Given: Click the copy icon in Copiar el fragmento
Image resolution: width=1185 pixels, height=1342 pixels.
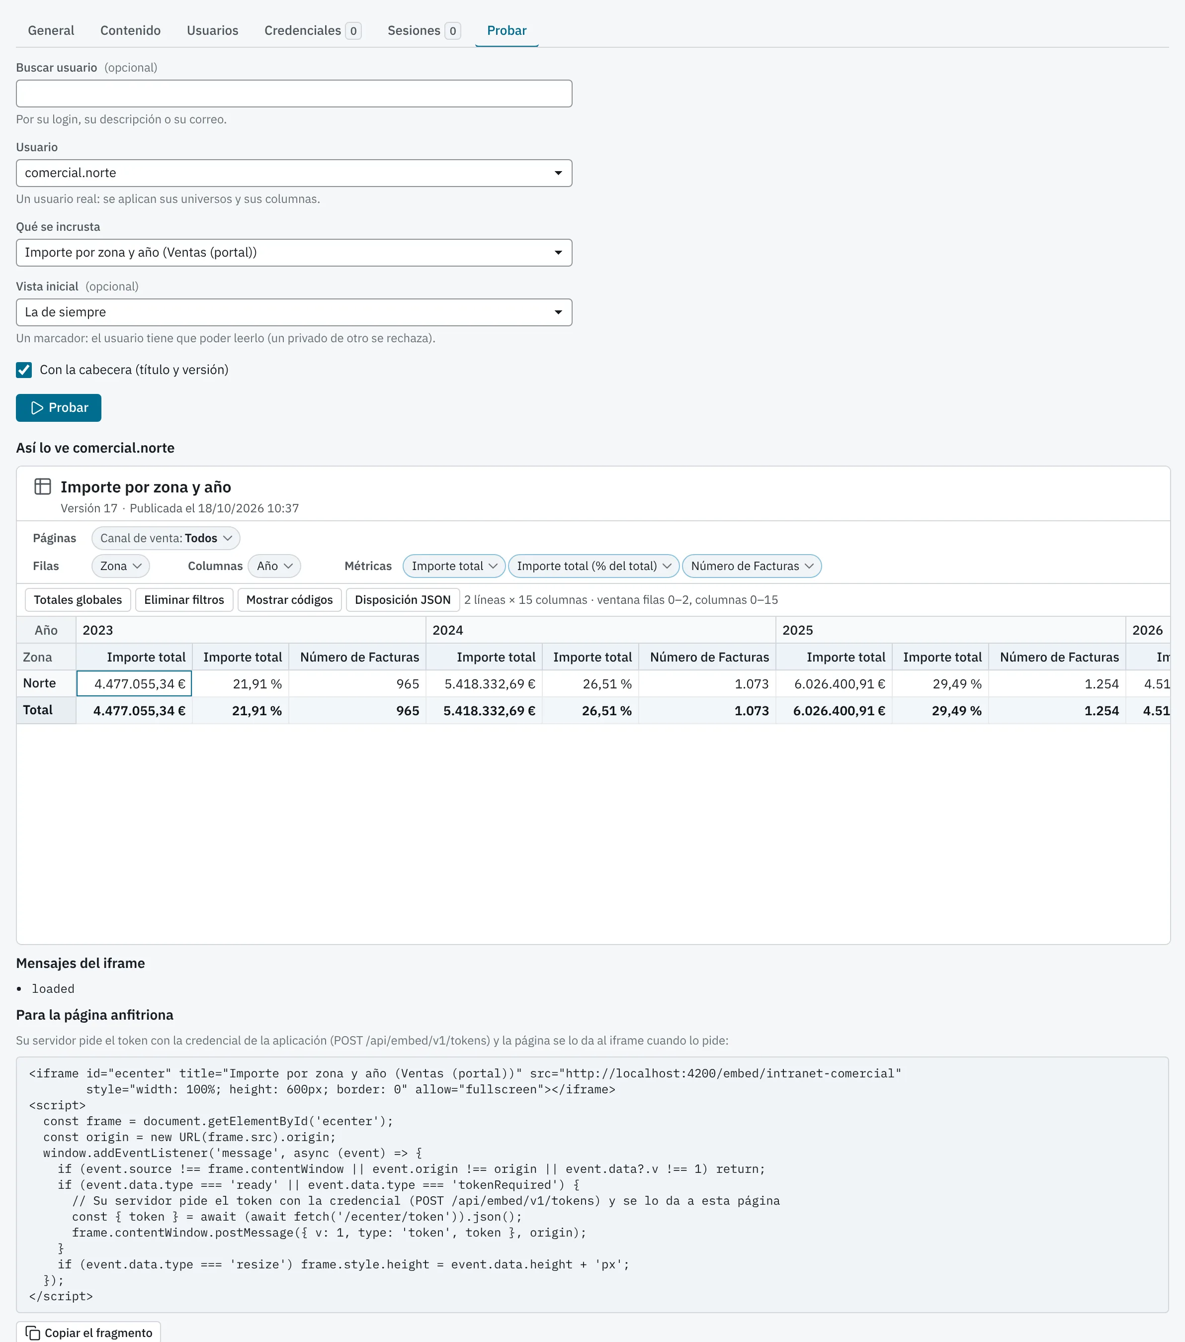Looking at the screenshot, I should coord(33,1333).
